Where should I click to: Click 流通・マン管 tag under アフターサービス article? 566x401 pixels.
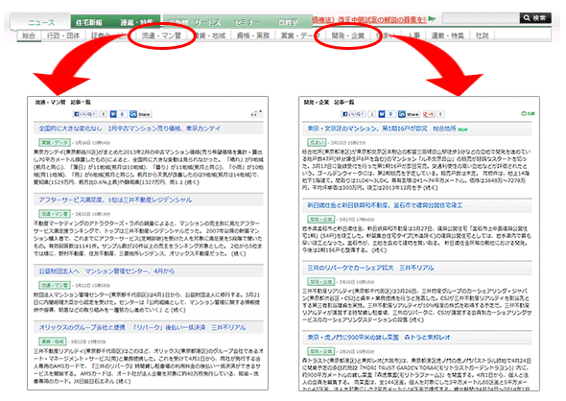55,214
